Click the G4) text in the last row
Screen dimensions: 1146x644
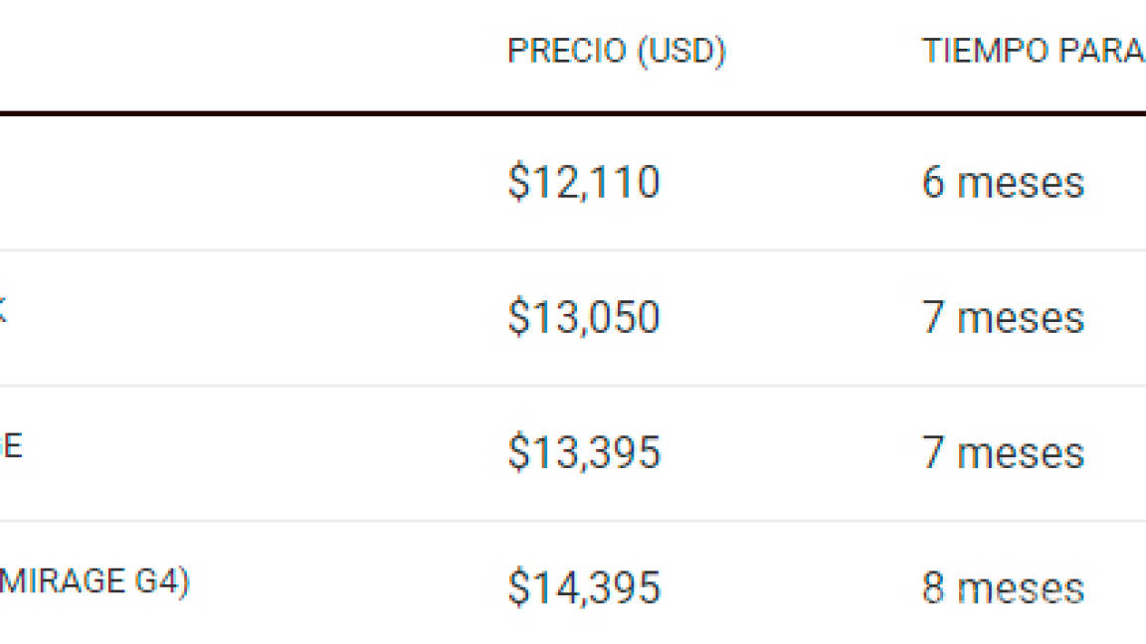pos(161,581)
